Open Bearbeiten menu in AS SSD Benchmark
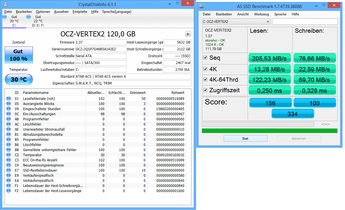The height and width of the screenshot is (210, 345). pos(224,14)
